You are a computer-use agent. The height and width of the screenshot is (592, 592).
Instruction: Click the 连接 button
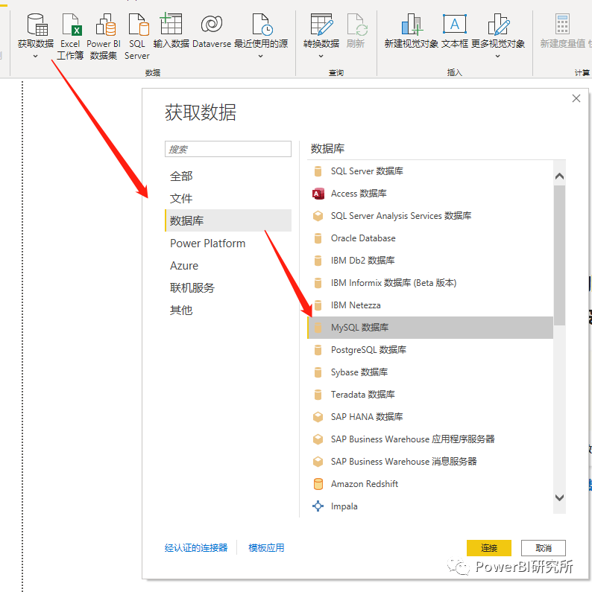(489, 548)
